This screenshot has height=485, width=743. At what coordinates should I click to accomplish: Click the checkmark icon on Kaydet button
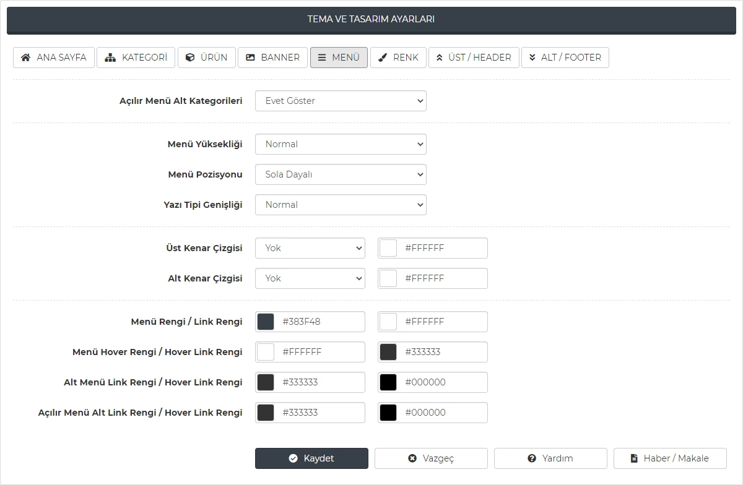[293, 458]
